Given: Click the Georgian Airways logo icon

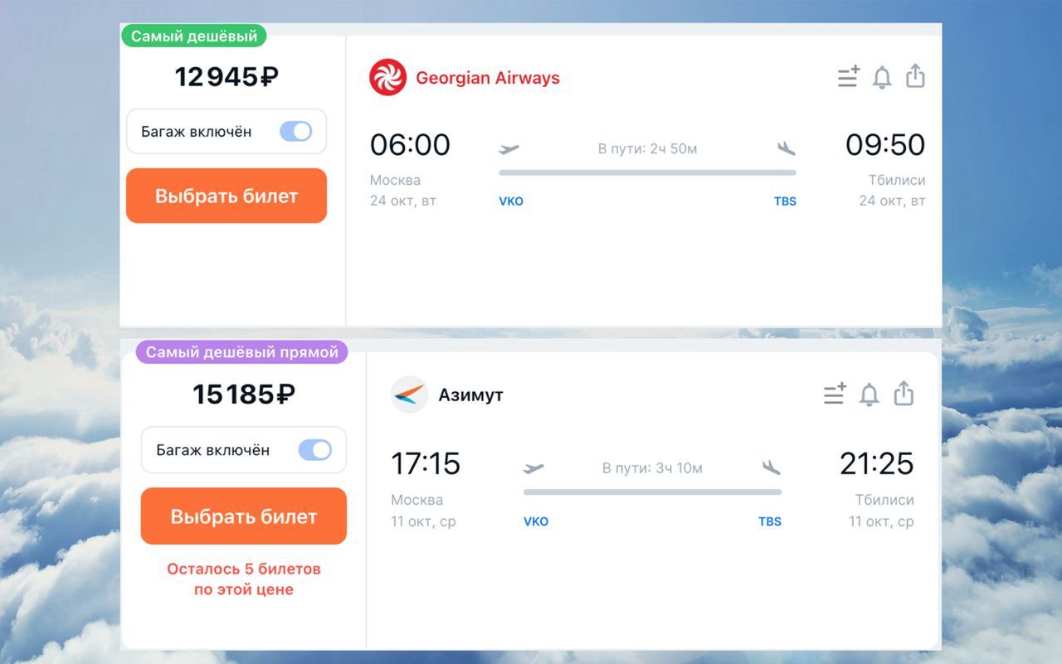Looking at the screenshot, I should [387, 77].
